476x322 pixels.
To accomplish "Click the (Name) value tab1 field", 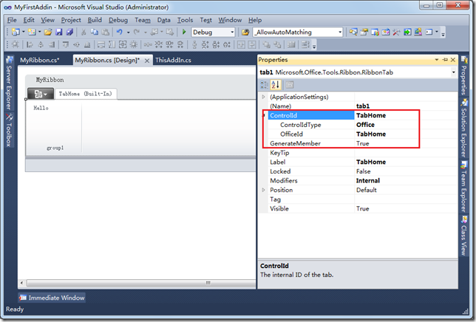I will coord(406,106).
